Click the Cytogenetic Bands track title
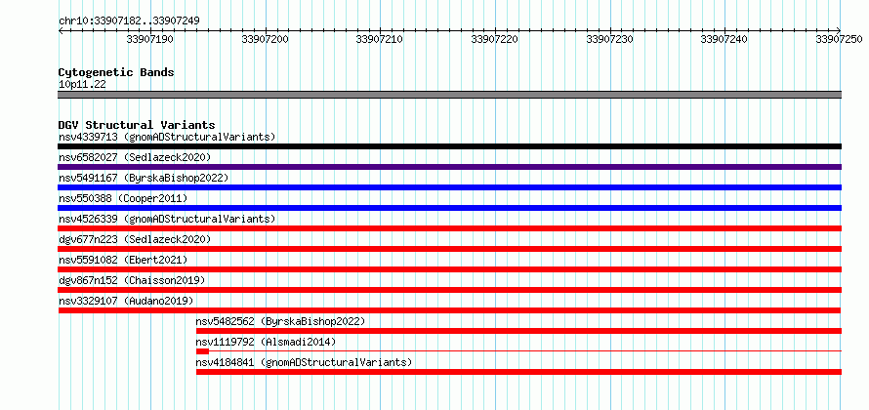869x410 pixels. pyautogui.click(x=116, y=72)
